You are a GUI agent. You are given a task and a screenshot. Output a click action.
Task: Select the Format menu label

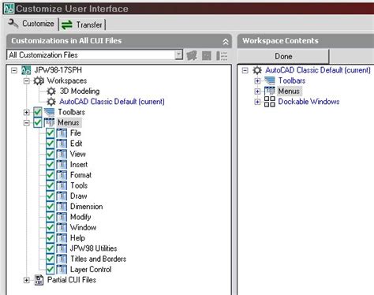(80, 175)
